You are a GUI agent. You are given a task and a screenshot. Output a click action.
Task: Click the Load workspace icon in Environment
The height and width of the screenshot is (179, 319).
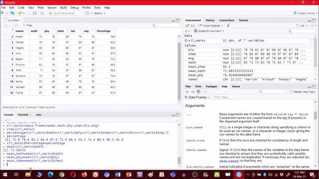point(187,25)
